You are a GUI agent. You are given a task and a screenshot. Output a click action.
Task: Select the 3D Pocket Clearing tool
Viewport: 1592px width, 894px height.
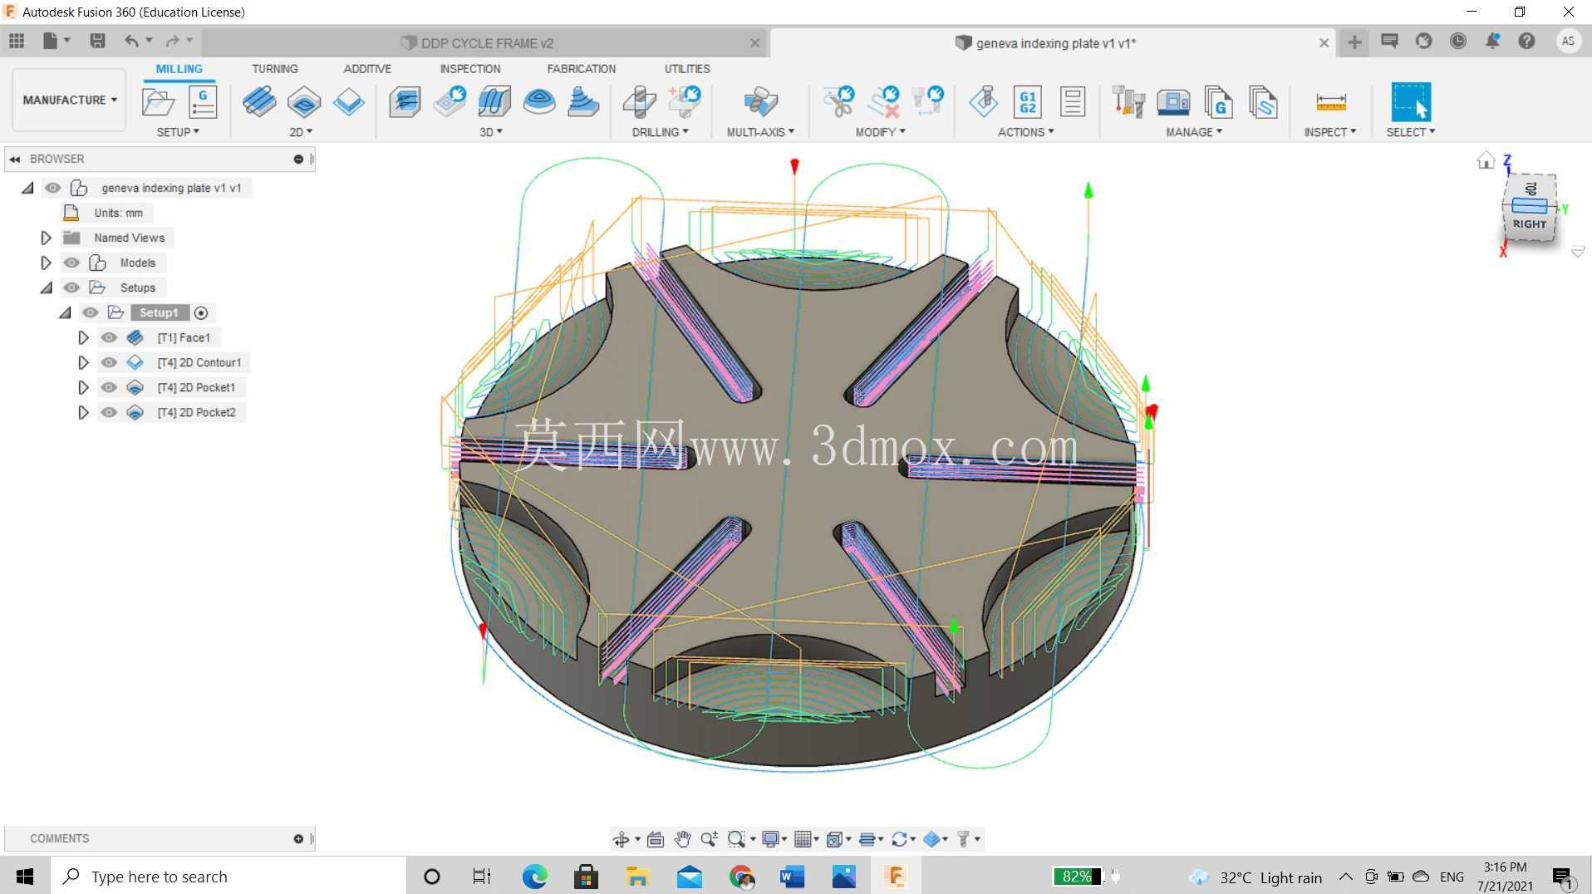pyautogui.click(x=450, y=102)
